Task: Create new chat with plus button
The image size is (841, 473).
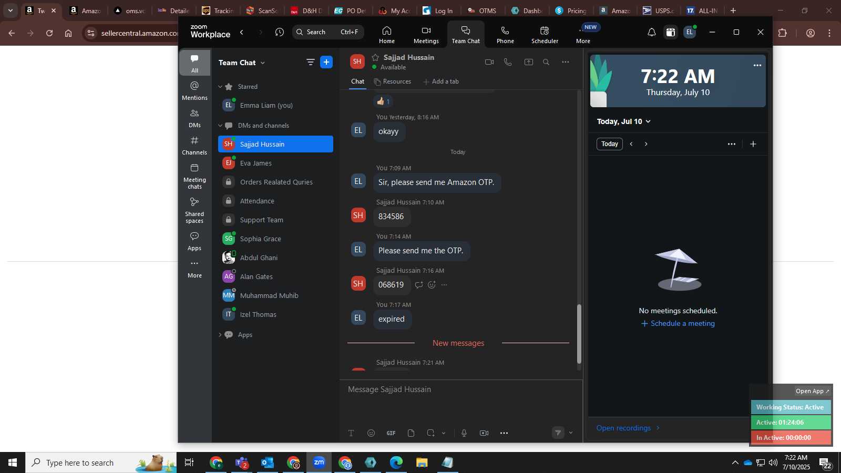Action: click(326, 62)
